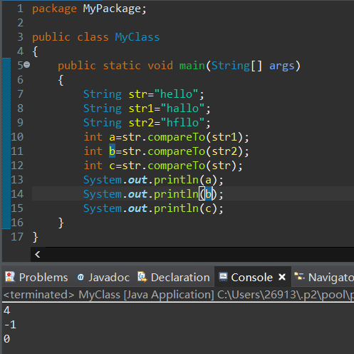Open the Declaration tab
Image resolution: width=354 pixels, height=354 pixels.
point(174,277)
